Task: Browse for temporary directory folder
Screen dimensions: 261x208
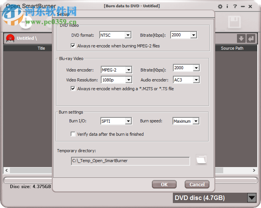Action: (x=201, y=160)
